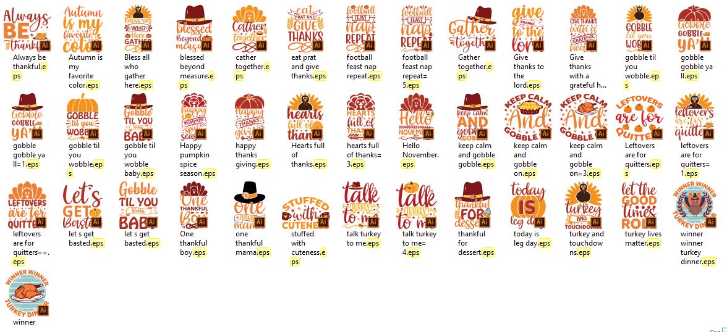727x332 pixels.
Task: Click file name 'football feast nap repeat.eps'
Action: click(x=364, y=67)
